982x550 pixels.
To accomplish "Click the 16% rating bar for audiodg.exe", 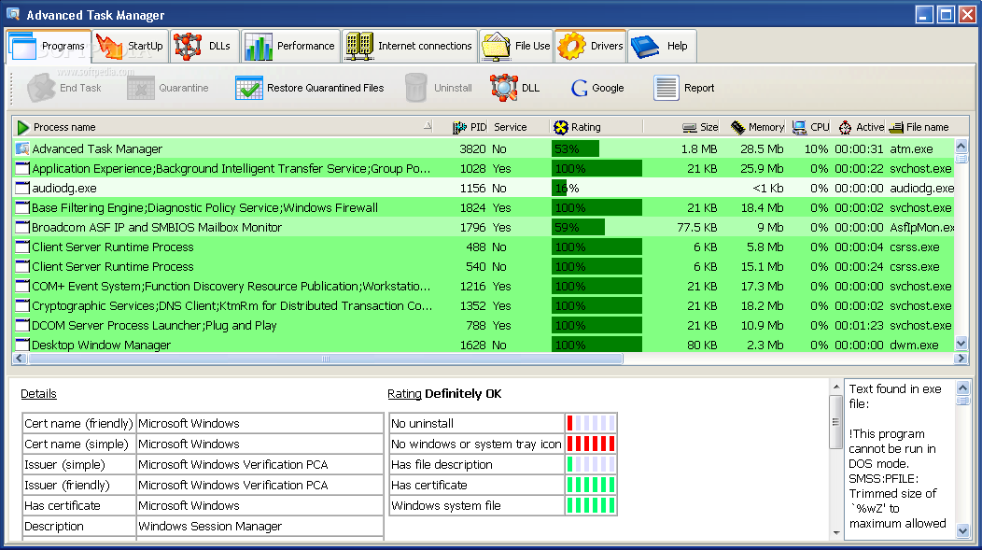I will tap(559, 188).
